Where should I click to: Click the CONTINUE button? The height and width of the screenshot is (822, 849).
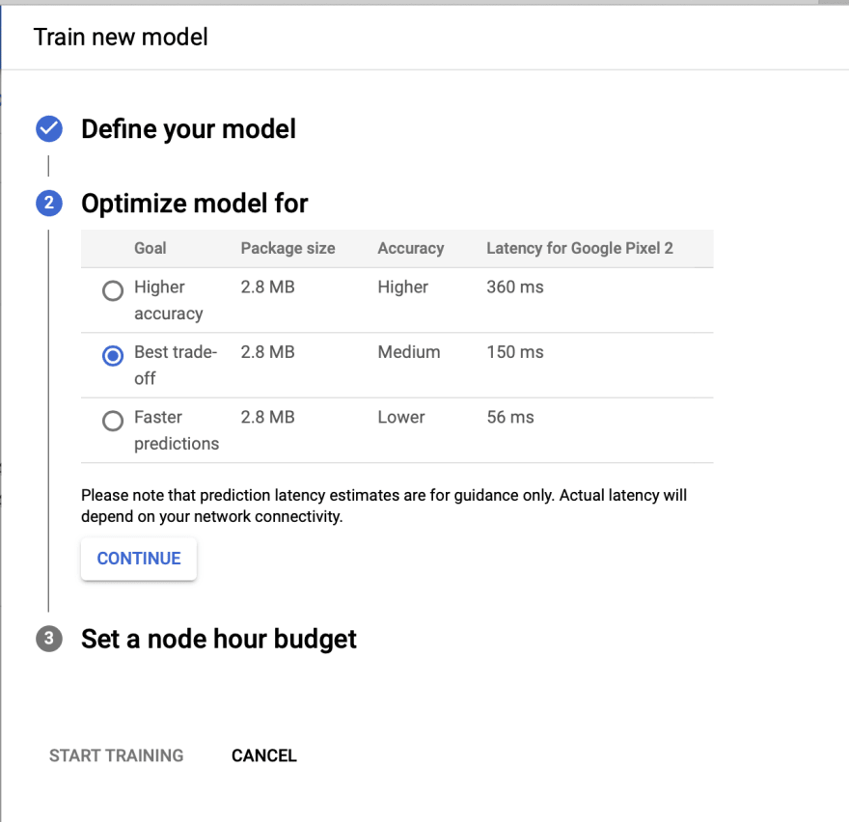[139, 559]
